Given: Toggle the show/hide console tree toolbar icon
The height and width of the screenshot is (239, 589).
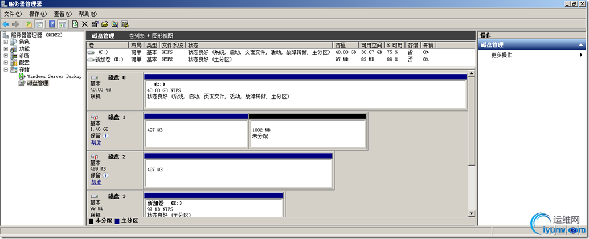Looking at the screenshot, I should (39, 24).
